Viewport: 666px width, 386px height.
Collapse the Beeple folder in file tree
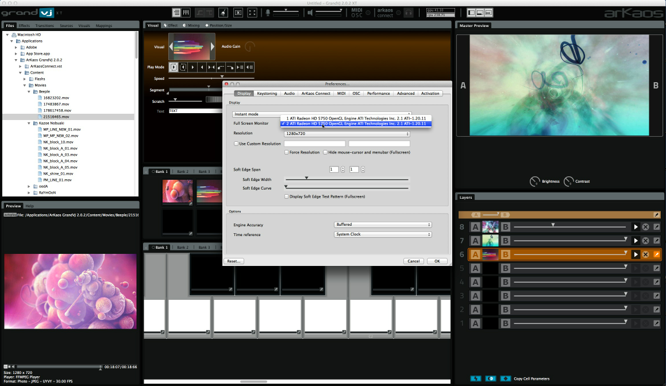(29, 92)
